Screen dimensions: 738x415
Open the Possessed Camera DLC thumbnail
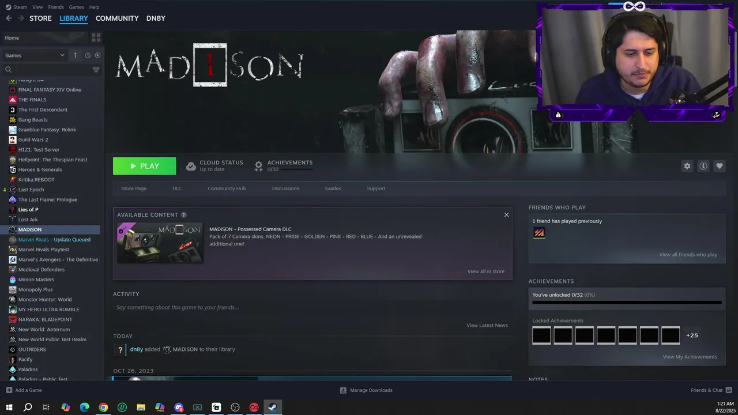pos(160,243)
